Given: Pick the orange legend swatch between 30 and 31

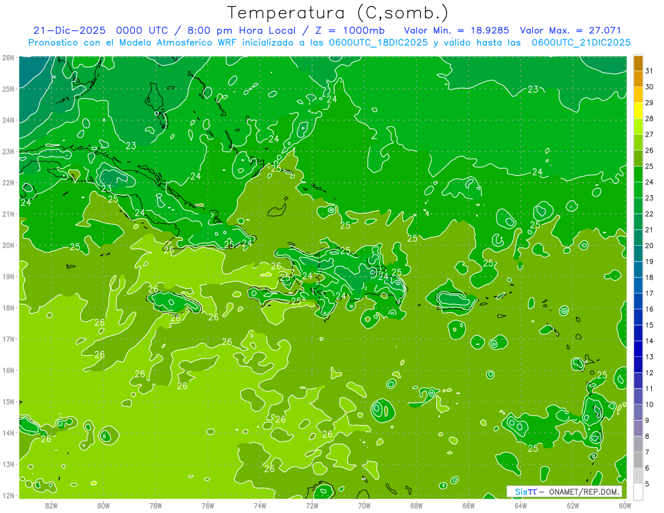Looking at the screenshot, I should tap(638, 79).
